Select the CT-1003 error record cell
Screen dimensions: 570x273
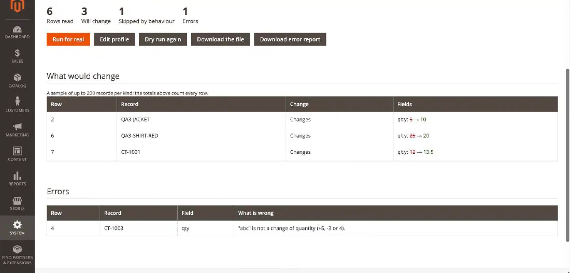(x=138, y=228)
